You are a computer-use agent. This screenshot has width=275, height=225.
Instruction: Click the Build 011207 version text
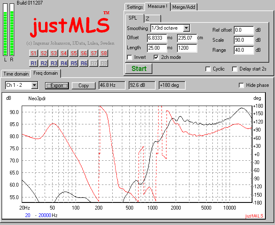pos(30,3)
